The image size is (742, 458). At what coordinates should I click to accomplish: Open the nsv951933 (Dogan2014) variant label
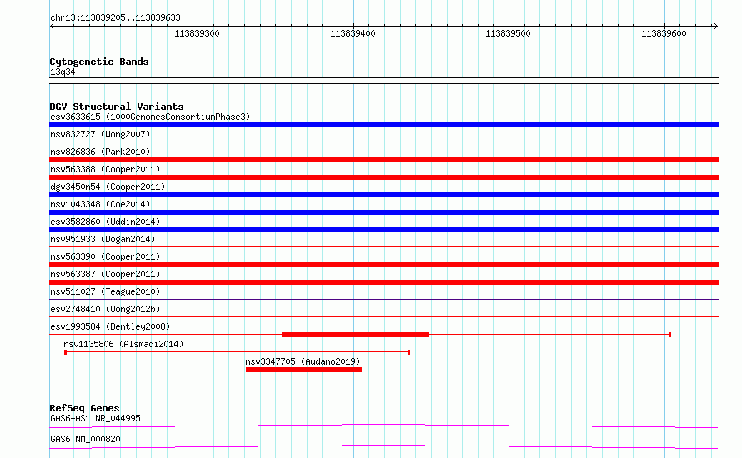click(x=103, y=239)
